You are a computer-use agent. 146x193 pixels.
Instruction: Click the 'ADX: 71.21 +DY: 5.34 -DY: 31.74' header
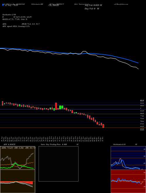[18, 148]
